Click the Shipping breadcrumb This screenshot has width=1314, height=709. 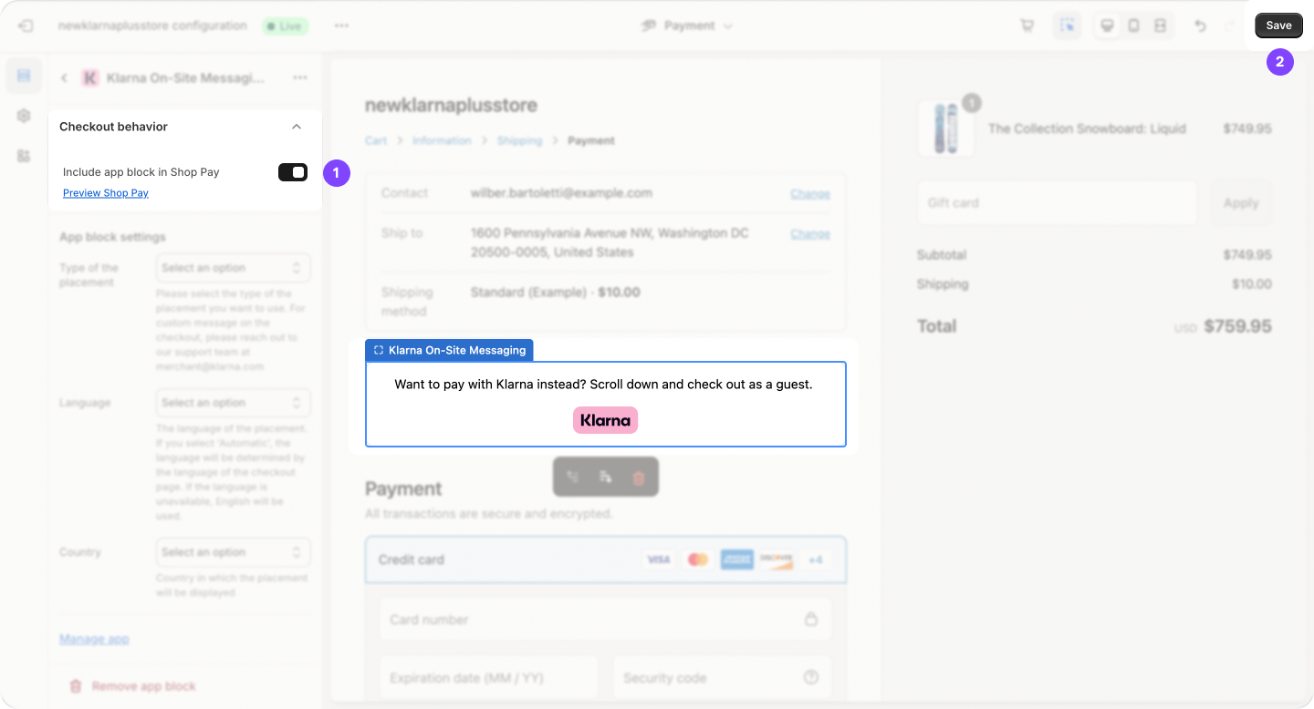(519, 140)
